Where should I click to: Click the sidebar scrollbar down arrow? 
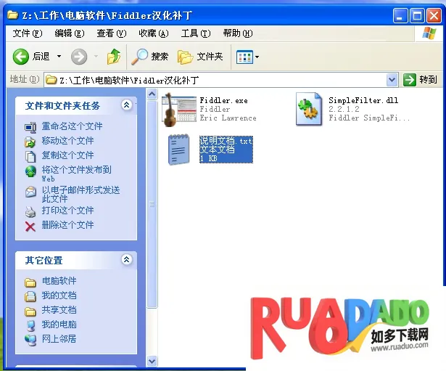coord(152,360)
